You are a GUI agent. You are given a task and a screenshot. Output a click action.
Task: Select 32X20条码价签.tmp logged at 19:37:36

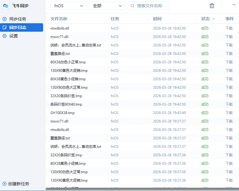click(x=66, y=155)
